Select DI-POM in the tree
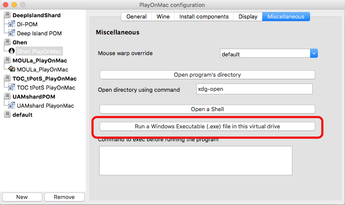Screen dimensions: 345x205 (27, 24)
